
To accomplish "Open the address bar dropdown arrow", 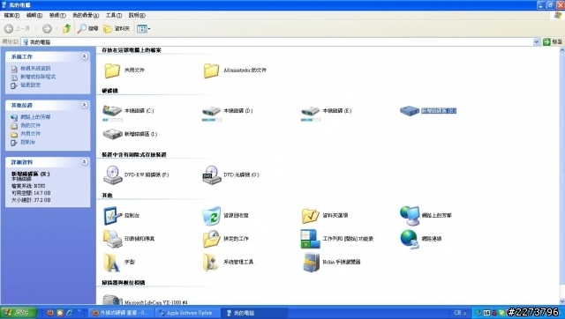I will pos(537,41).
